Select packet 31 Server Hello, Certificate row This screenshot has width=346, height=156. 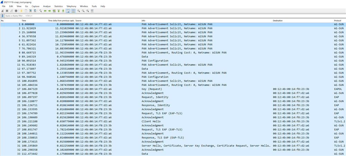pos(173,146)
